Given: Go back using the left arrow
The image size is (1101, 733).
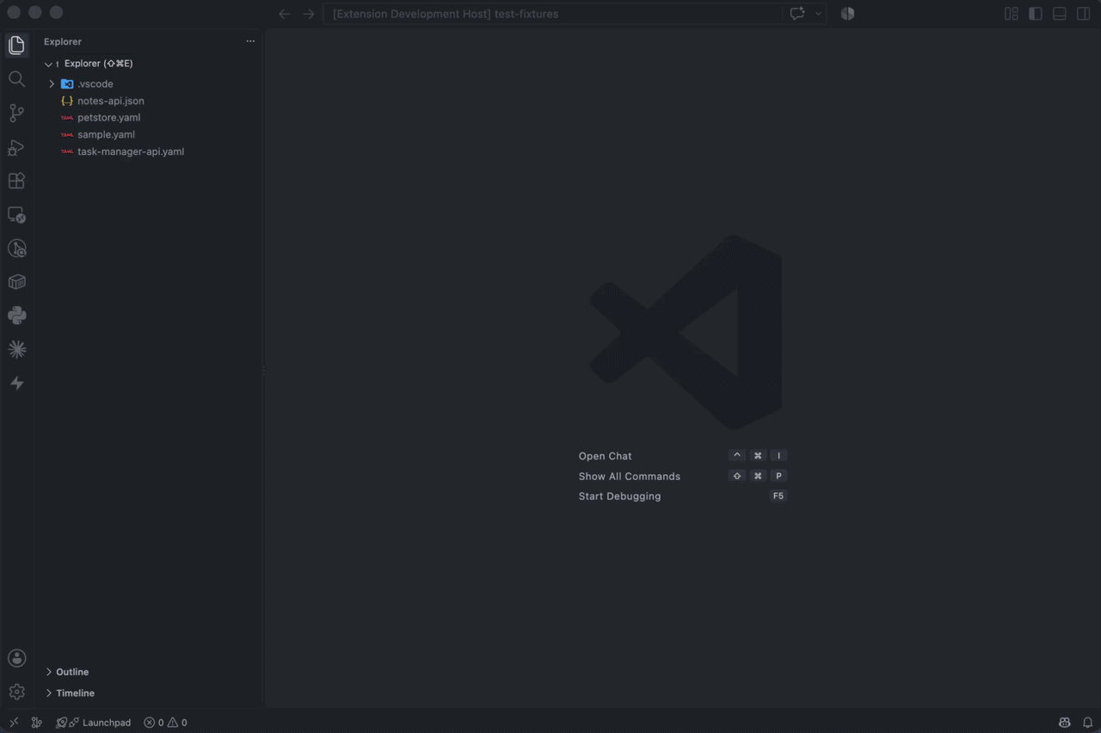Looking at the screenshot, I should coord(285,14).
